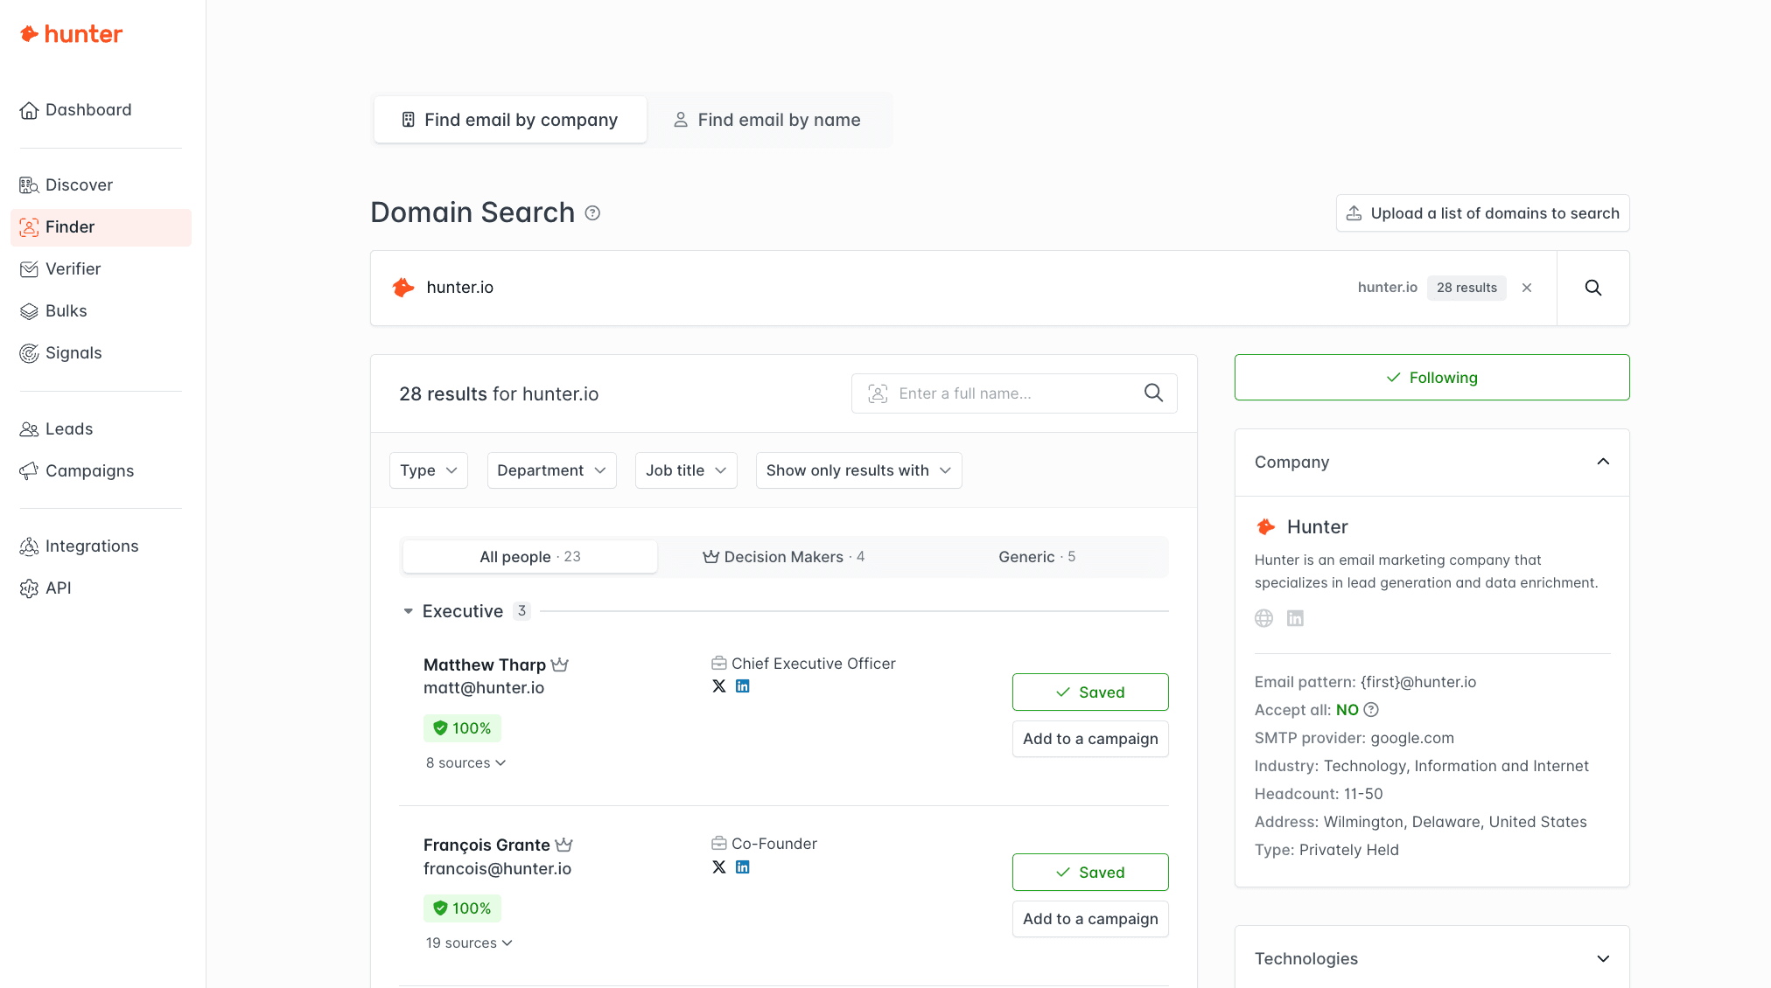Click Accept all help question icon
Screen dimensions: 1771x988
click(1371, 710)
